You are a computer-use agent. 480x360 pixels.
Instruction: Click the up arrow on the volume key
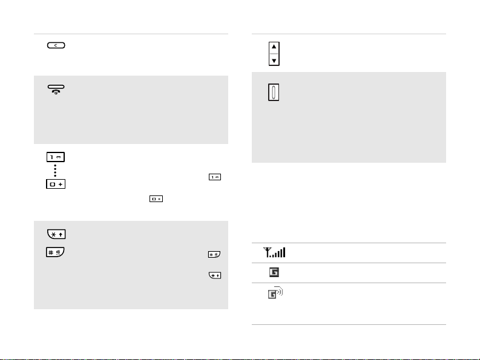point(274,47)
